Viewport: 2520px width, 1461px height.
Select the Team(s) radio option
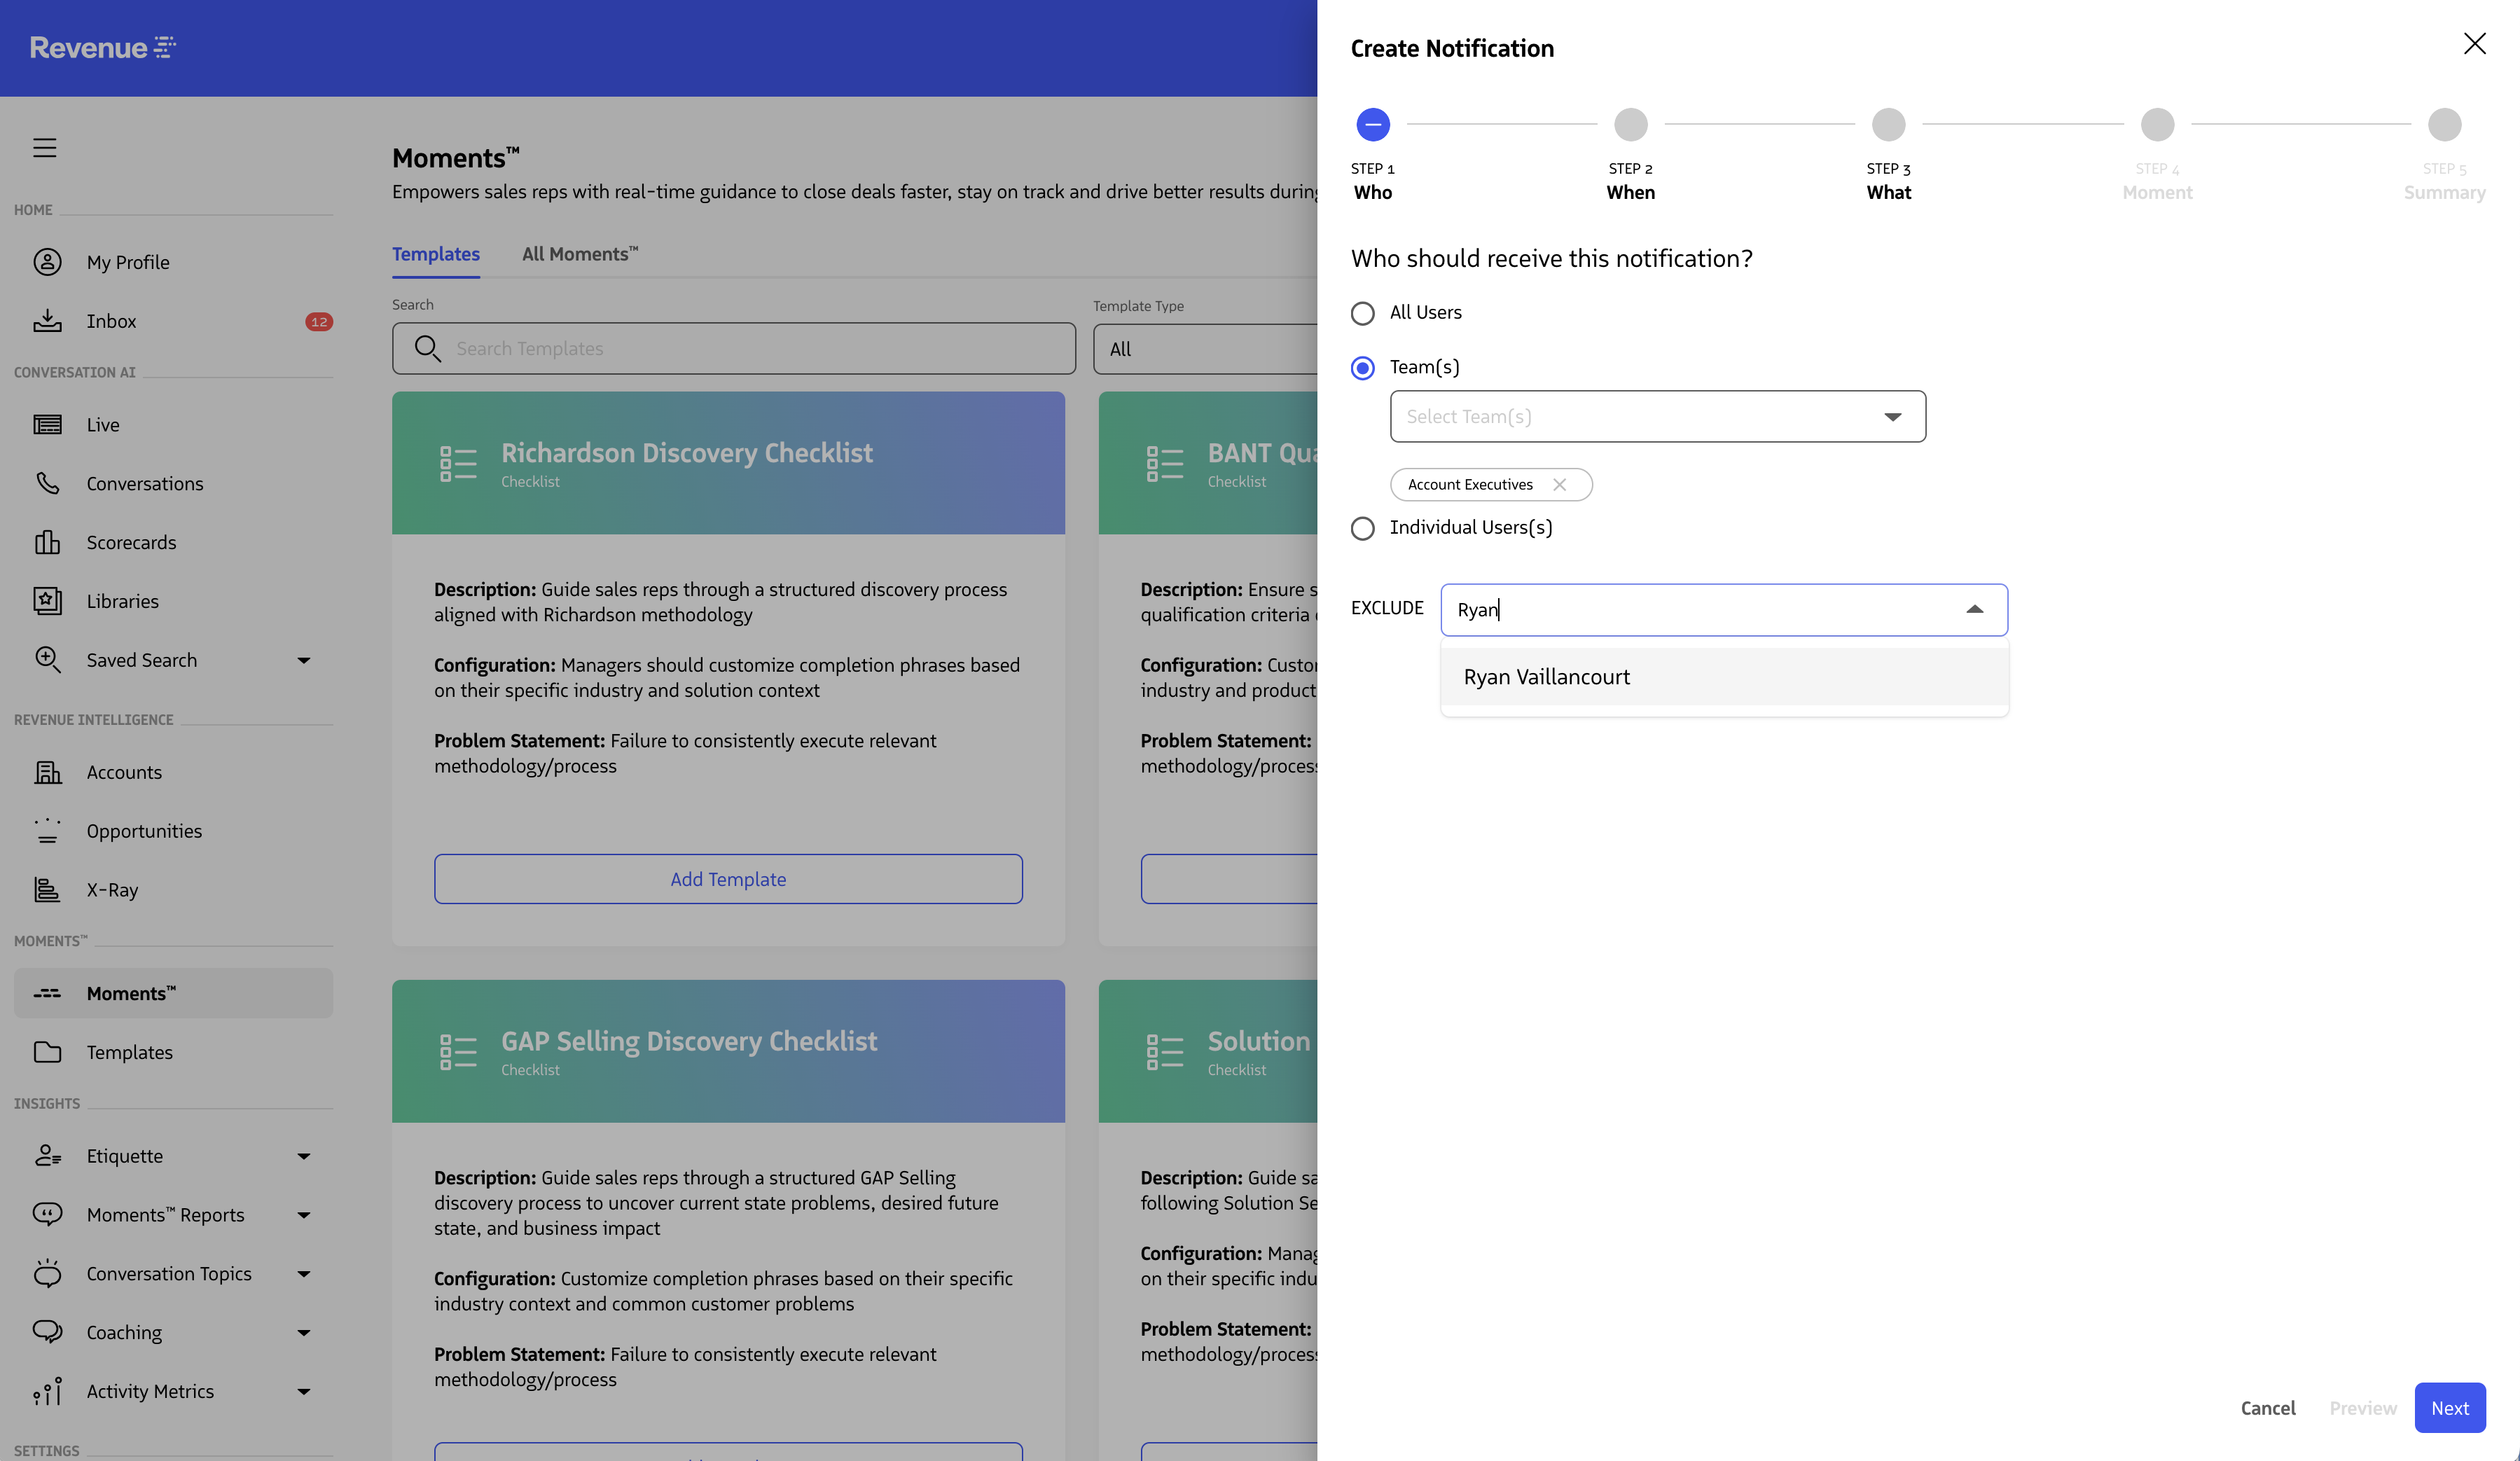point(1362,368)
